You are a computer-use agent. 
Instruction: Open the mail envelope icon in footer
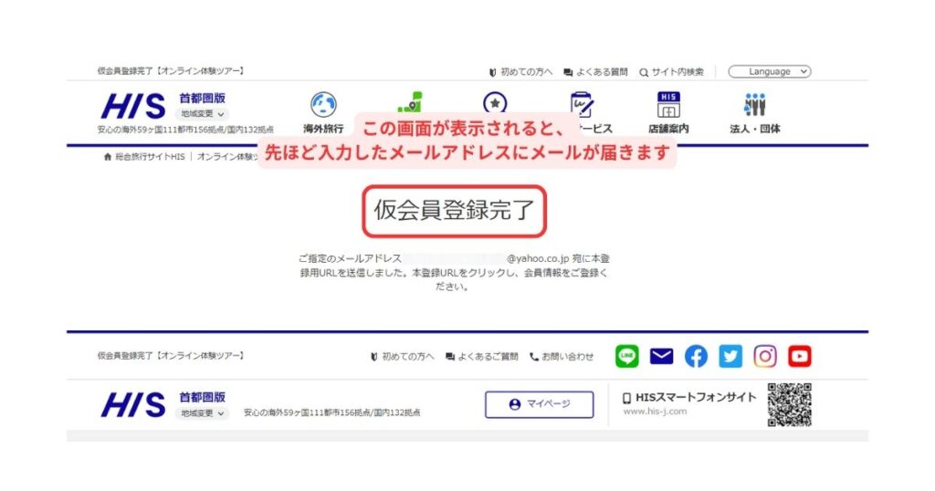click(661, 356)
